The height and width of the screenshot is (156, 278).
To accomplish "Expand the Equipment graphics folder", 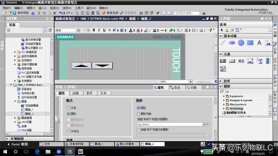I will pos(224,96).
